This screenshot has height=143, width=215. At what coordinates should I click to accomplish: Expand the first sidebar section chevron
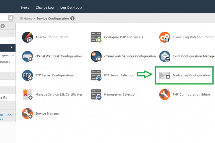coord(11,33)
